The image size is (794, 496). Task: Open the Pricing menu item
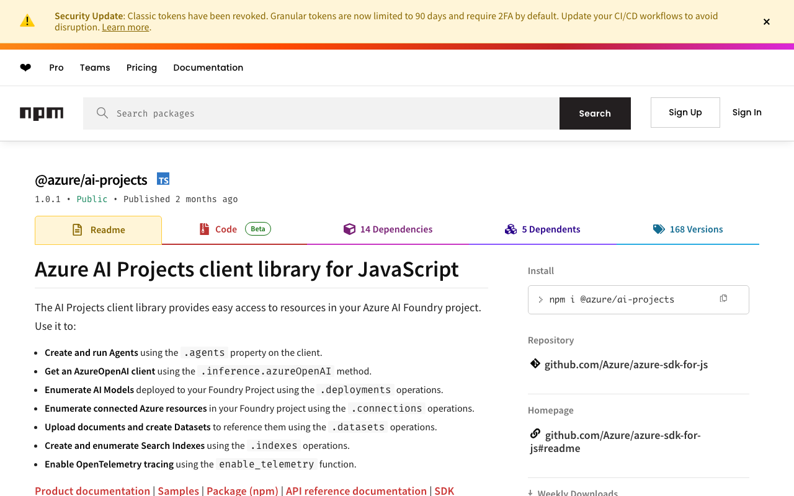141,68
